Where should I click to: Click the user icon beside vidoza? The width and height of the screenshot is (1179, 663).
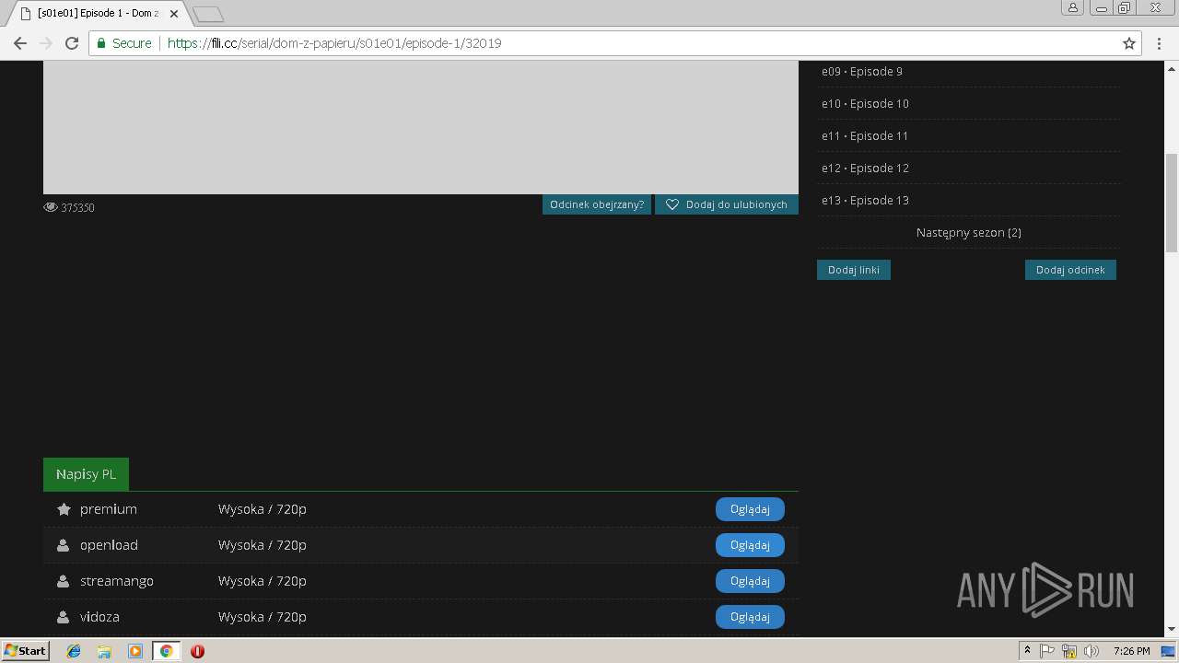[63, 617]
